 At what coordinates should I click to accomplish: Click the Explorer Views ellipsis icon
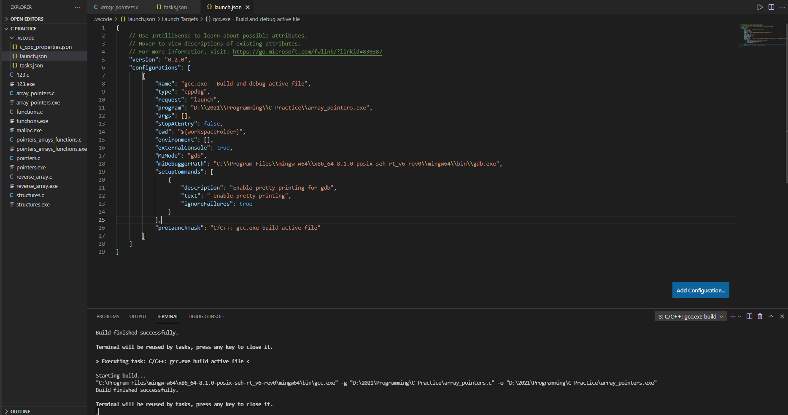(x=78, y=7)
